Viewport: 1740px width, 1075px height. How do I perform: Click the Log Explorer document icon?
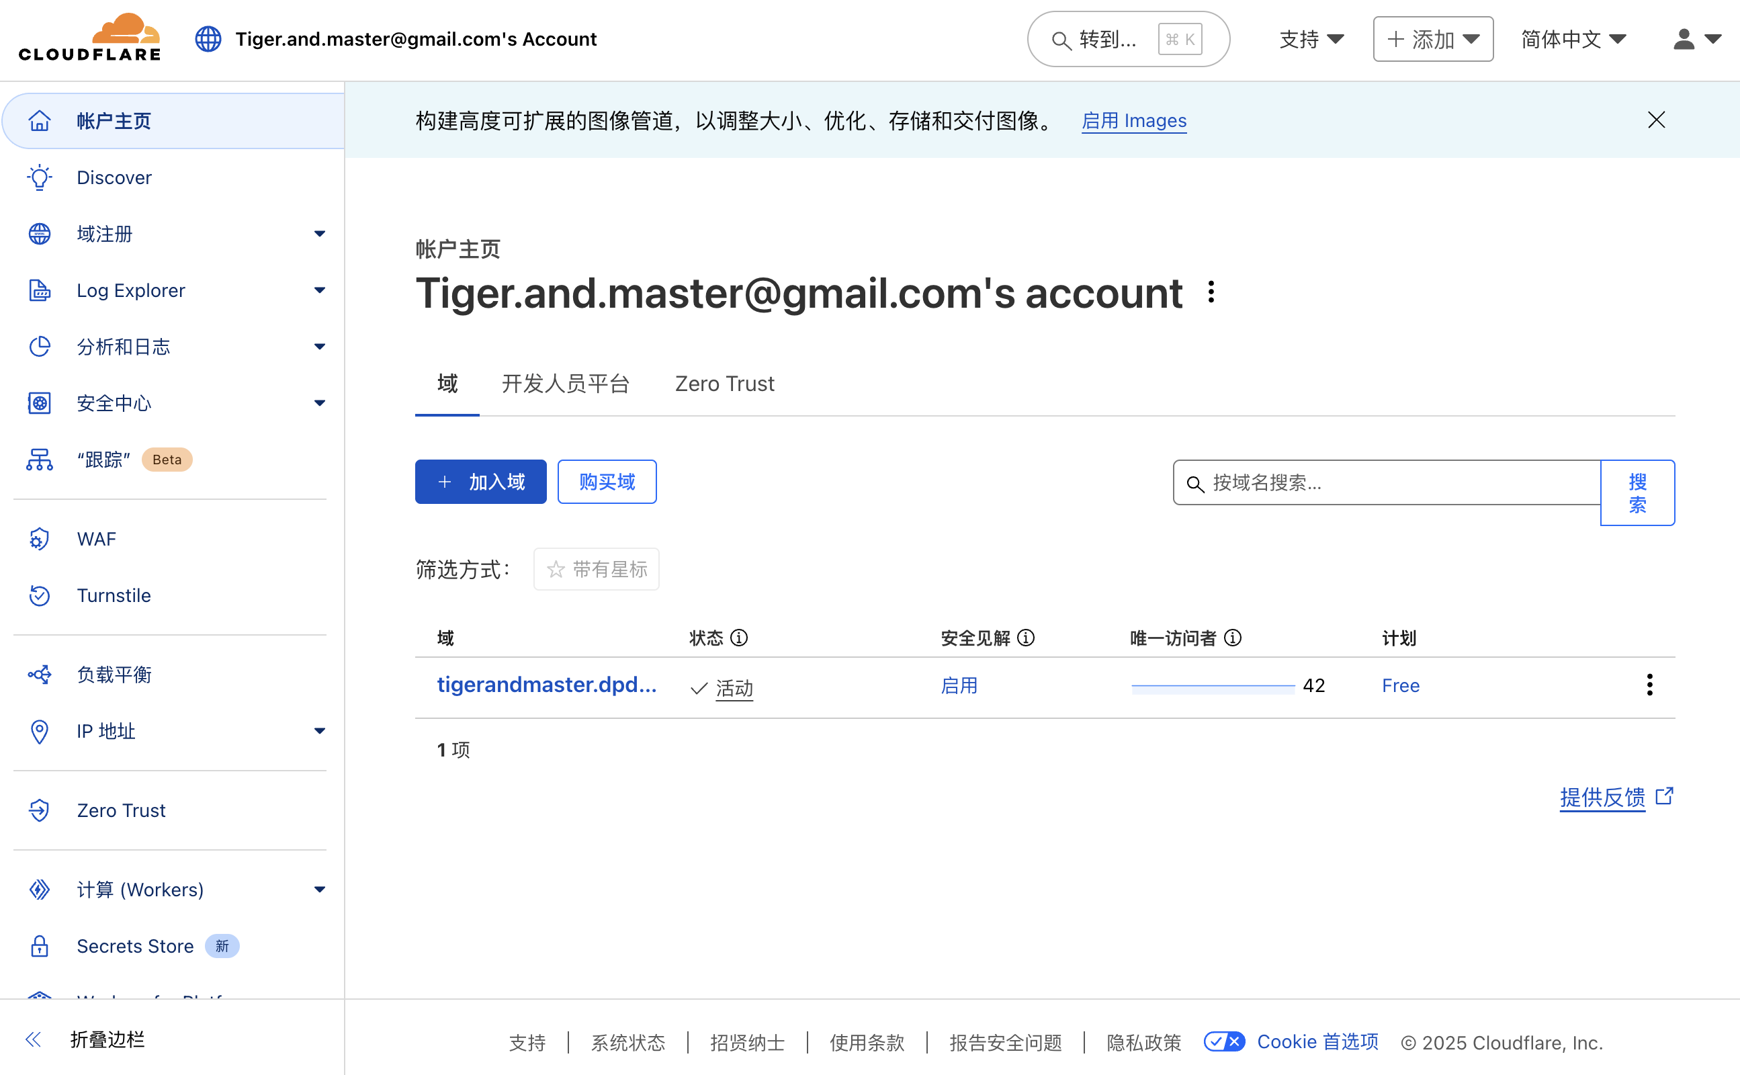pyautogui.click(x=40, y=290)
